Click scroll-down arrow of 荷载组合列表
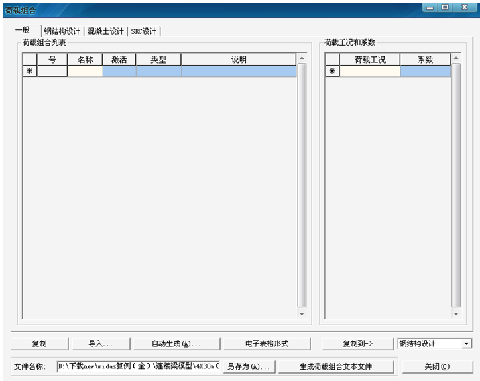The width and height of the screenshot is (480, 381). pyautogui.click(x=302, y=313)
